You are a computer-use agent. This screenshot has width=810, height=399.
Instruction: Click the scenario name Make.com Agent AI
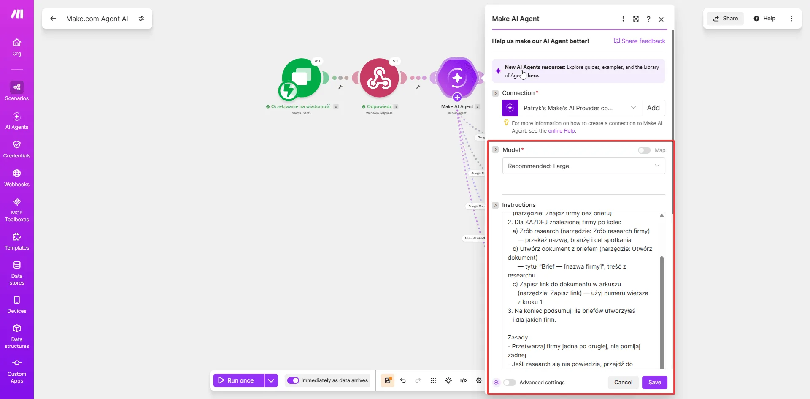click(x=97, y=19)
